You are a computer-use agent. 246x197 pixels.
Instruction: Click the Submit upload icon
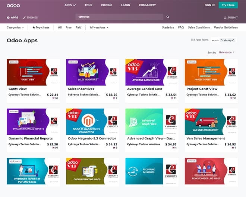coord(225,18)
